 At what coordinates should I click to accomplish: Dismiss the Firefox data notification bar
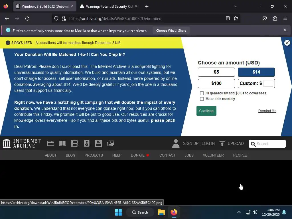click(285, 30)
